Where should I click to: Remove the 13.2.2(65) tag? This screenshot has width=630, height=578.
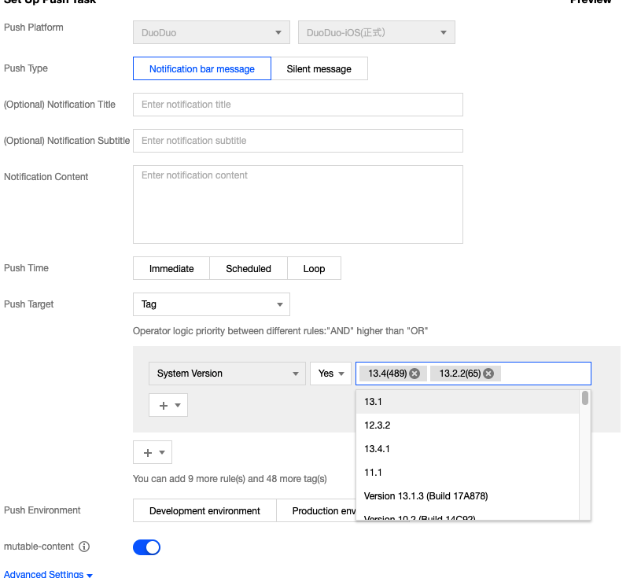[x=488, y=374]
